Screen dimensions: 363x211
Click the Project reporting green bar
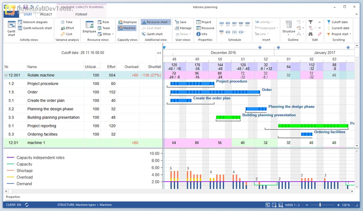pyautogui.click(x=313, y=126)
